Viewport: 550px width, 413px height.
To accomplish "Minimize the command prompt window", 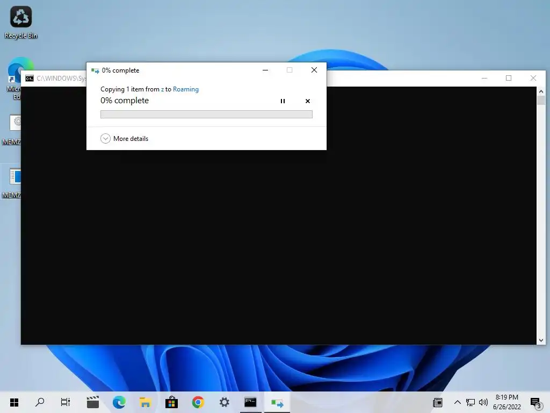I will [x=484, y=78].
